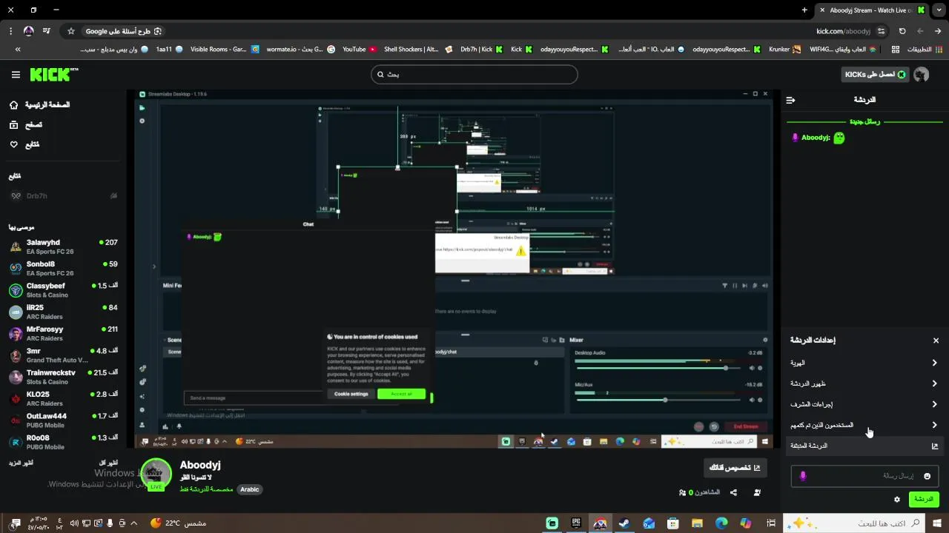Open File Explorer from the taskbar
The width and height of the screenshot is (949, 533).
point(697,523)
